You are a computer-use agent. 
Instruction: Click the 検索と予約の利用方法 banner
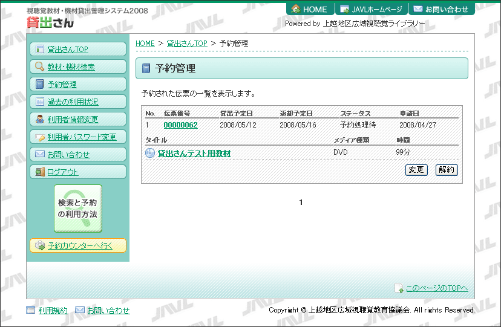coord(78,209)
